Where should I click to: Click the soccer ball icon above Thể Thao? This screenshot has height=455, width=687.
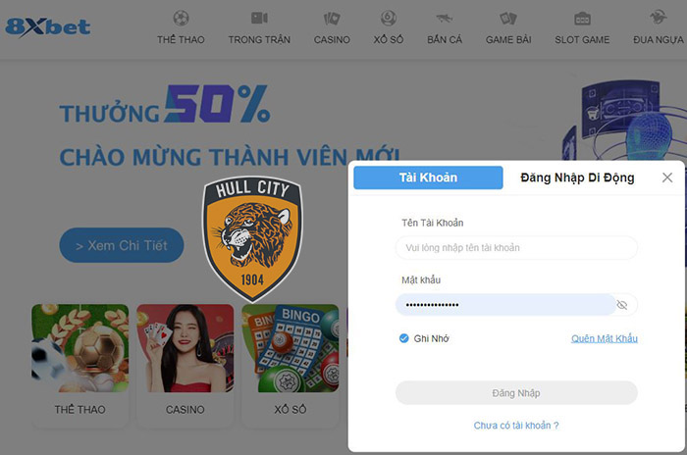[181, 18]
